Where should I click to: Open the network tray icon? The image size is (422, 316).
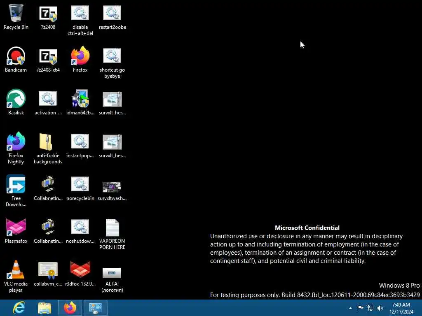(x=370, y=308)
